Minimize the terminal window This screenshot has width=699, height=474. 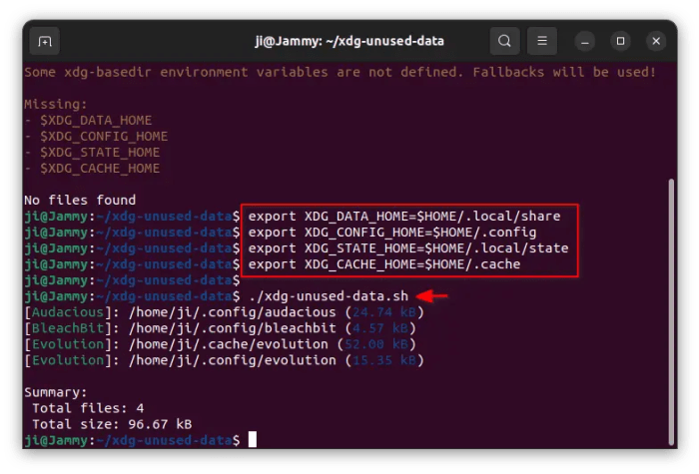pos(585,42)
